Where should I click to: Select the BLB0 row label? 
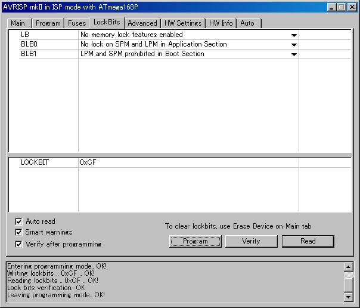click(x=29, y=44)
